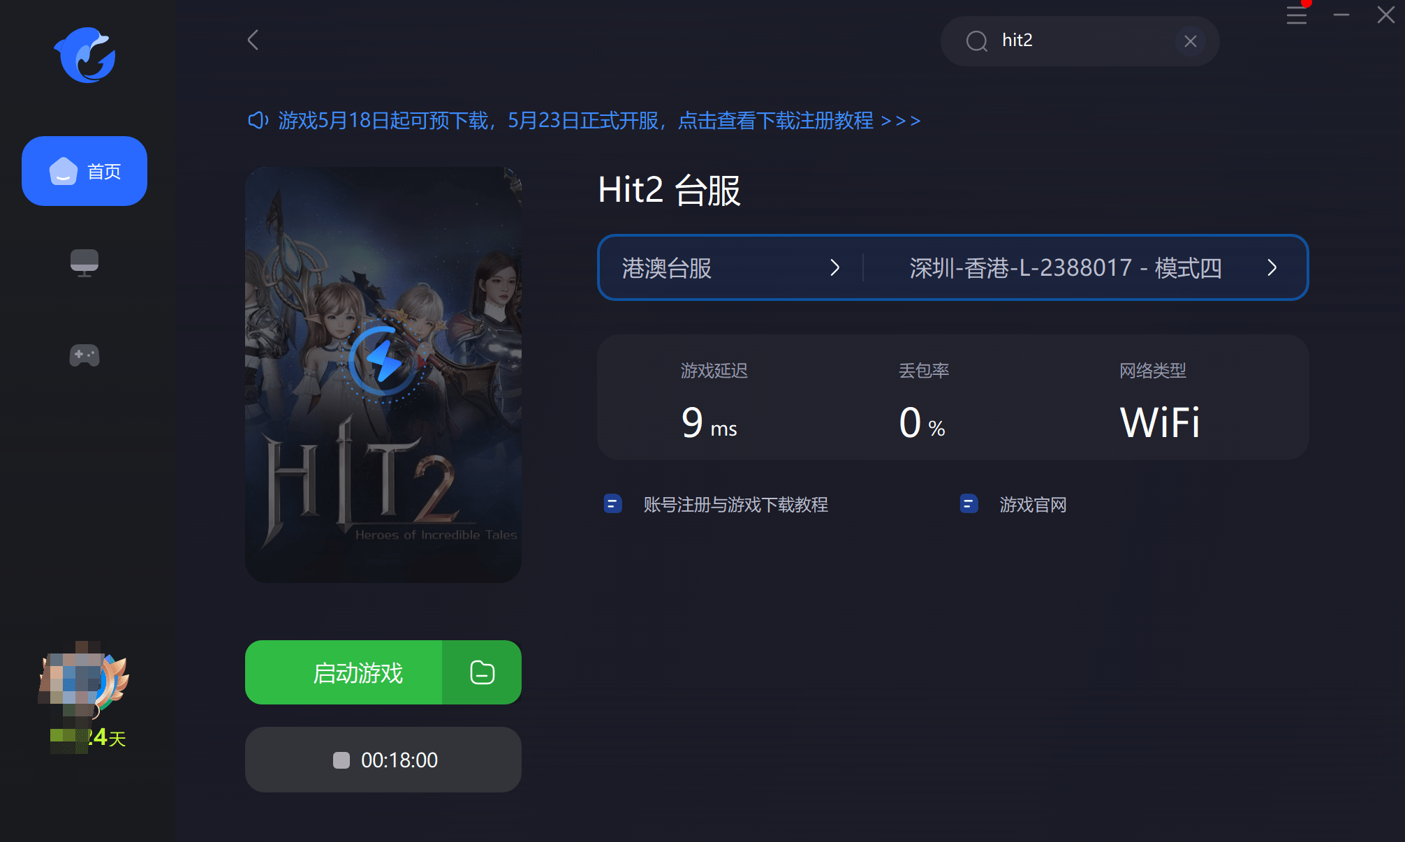
Task: Click the search magnifier icon
Action: 976,41
